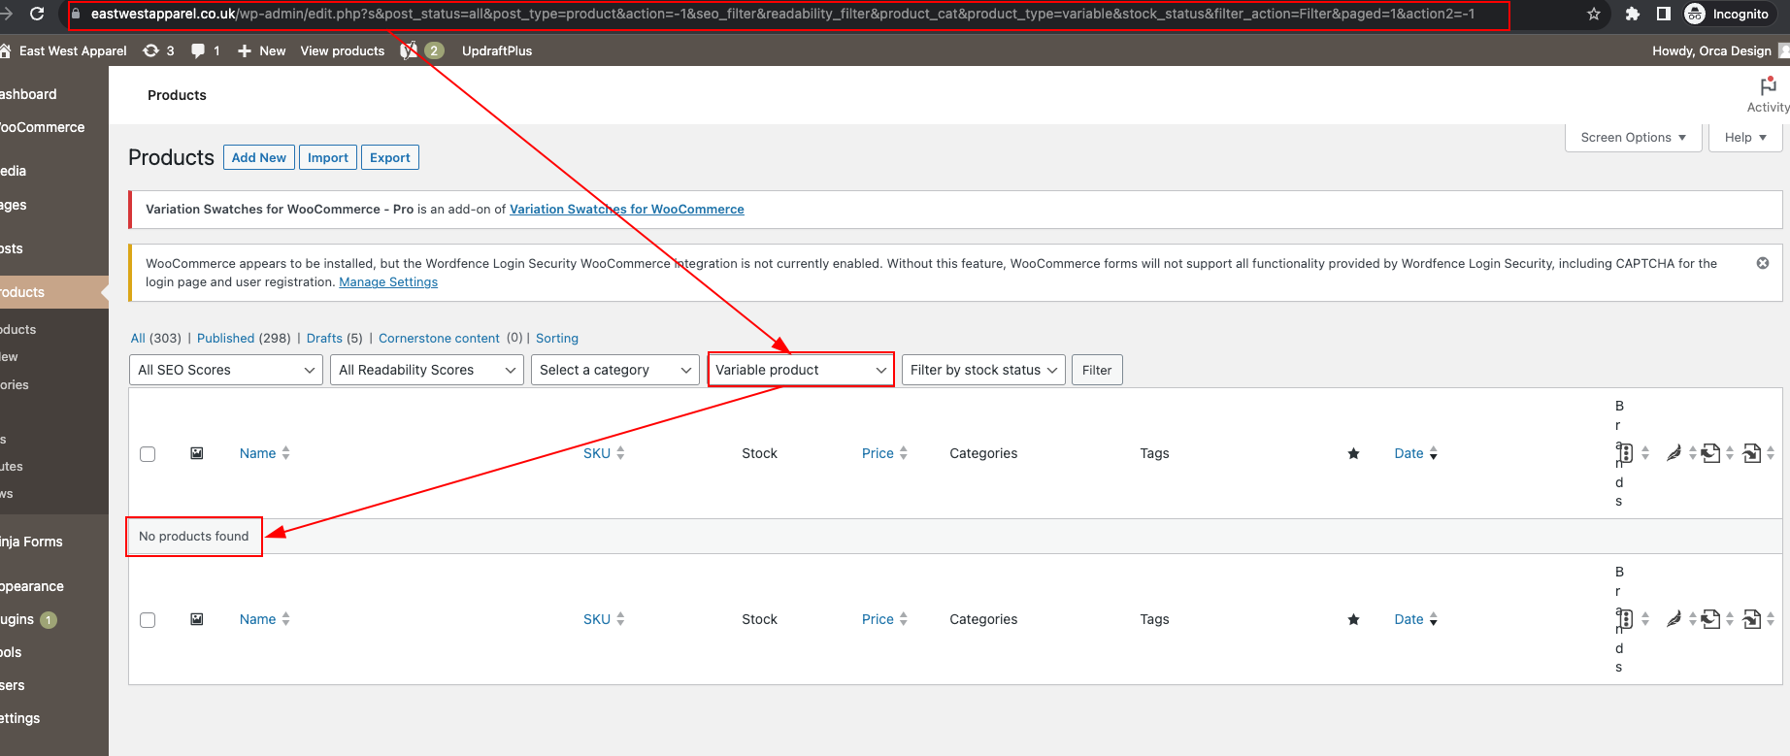The height and width of the screenshot is (756, 1790).
Task: Dismiss the Wordfence notice with its close icon
Action: pyautogui.click(x=1763, y=263)
